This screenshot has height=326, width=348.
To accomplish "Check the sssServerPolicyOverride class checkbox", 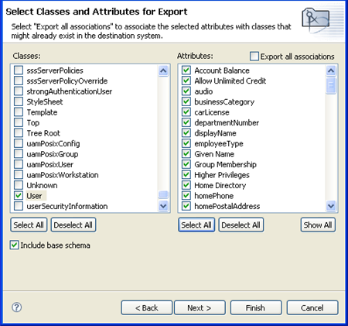I will pos(19,81).
